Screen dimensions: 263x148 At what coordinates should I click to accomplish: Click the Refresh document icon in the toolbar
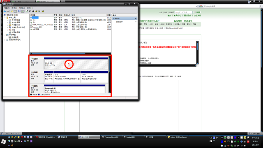click(27, 11)
